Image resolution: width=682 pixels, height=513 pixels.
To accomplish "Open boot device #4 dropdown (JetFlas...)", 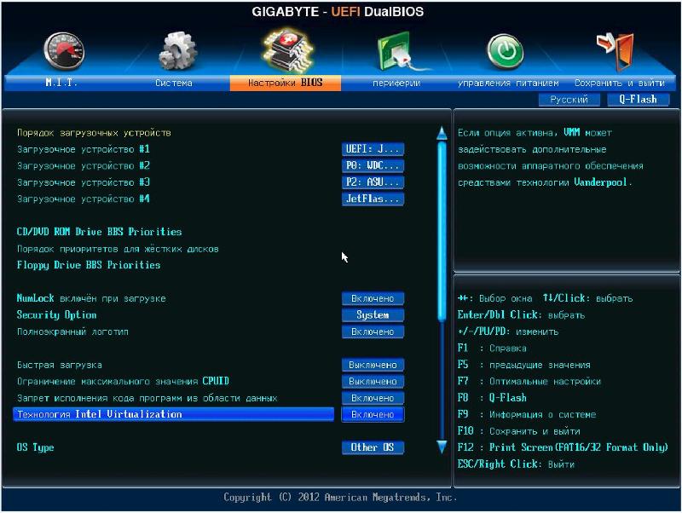I will (373, 199).
